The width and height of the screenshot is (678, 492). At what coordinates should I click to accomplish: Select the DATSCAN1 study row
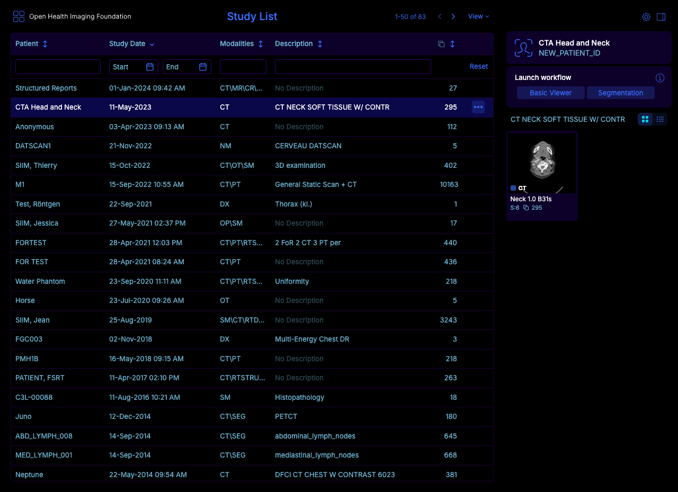252,146
